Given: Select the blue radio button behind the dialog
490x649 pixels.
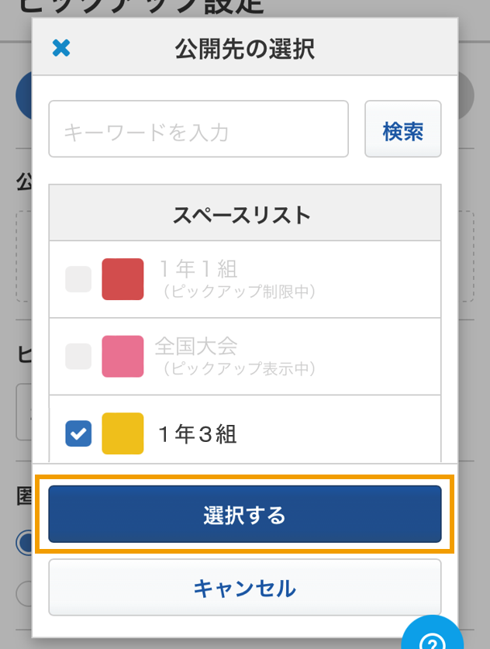Looking at the screenshot, I should (x=24, y=543).
